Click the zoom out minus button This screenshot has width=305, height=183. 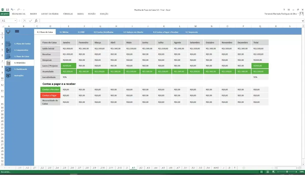278,172
